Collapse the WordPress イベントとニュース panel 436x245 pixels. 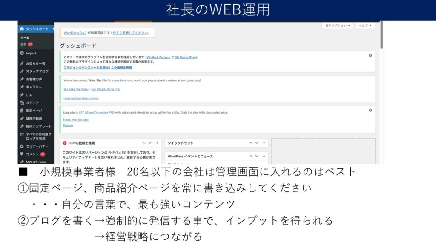pyautogui.click(x=264, y=156)
